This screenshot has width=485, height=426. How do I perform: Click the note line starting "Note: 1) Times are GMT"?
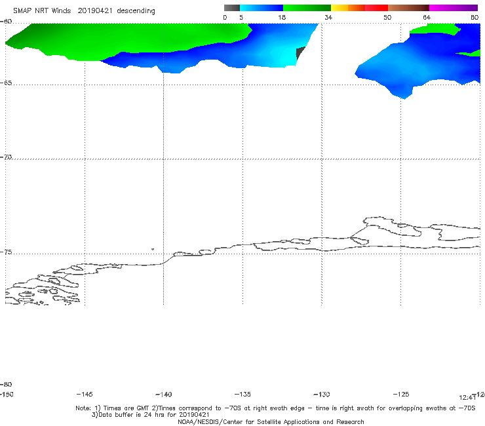(x=275, y=408)
